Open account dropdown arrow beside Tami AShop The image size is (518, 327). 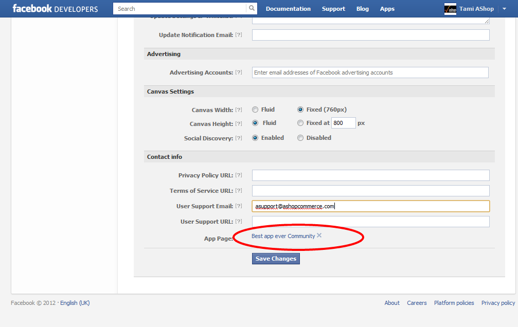coord(504,9)
